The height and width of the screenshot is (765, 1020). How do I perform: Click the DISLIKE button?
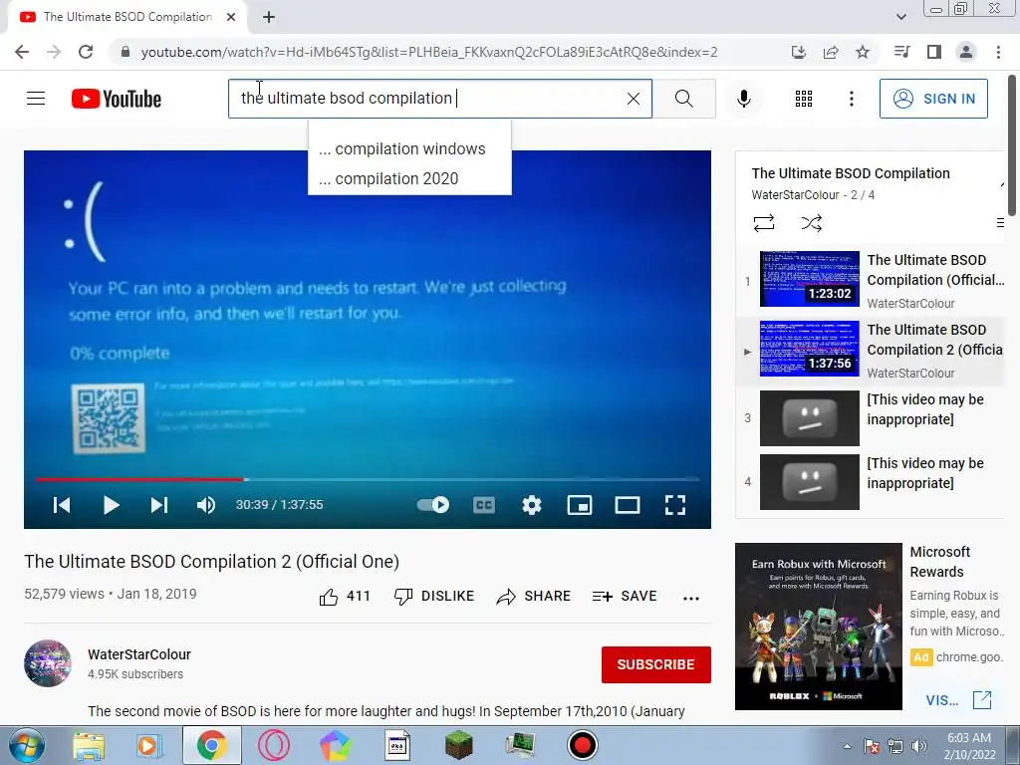[x=434, y=596]
